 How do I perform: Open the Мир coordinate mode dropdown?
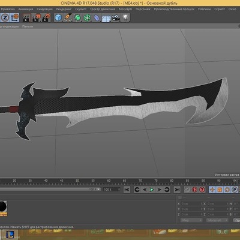coord(191,220)
